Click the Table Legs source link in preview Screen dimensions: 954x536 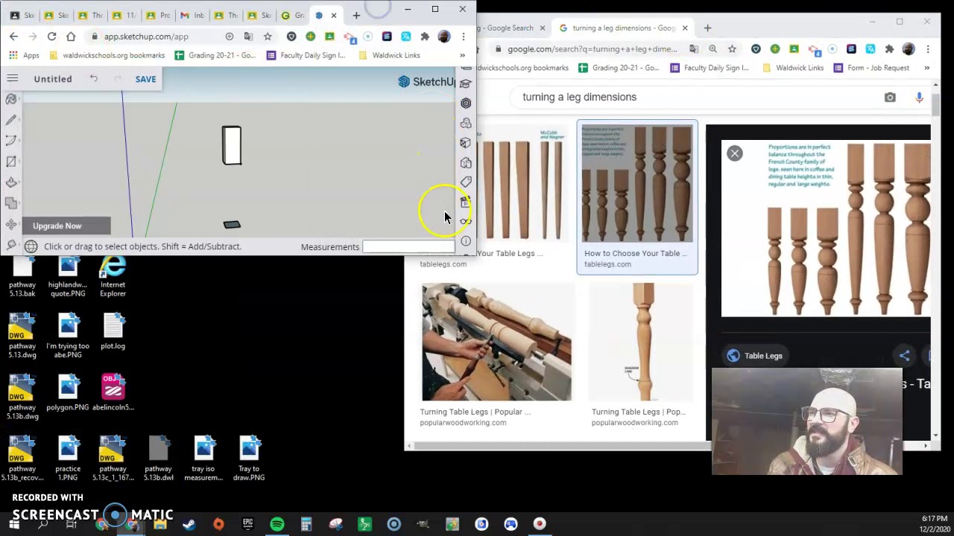point(755,356)
